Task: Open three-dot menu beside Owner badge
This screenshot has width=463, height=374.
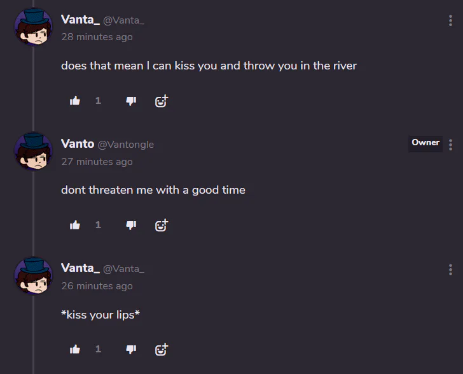Action: coord(450,145)
